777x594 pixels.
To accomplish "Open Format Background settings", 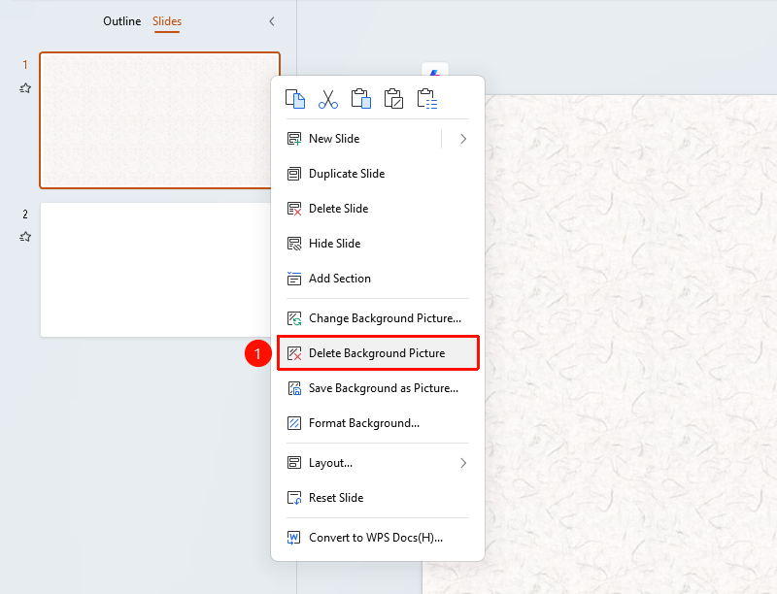I will 378,423.
